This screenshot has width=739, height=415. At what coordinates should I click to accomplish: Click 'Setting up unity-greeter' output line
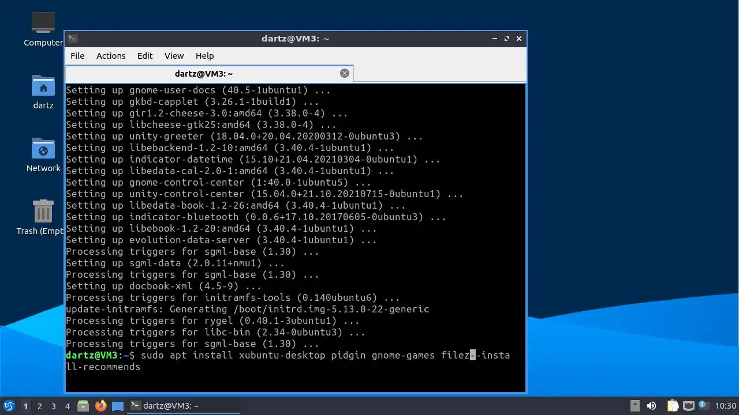point(244,136)
